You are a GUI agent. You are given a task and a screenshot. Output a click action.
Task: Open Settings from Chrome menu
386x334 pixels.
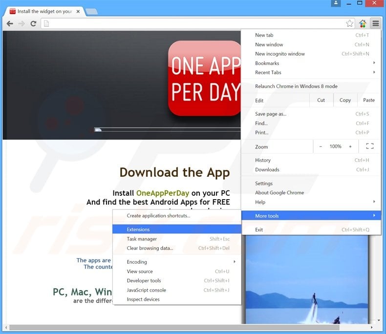311,184
